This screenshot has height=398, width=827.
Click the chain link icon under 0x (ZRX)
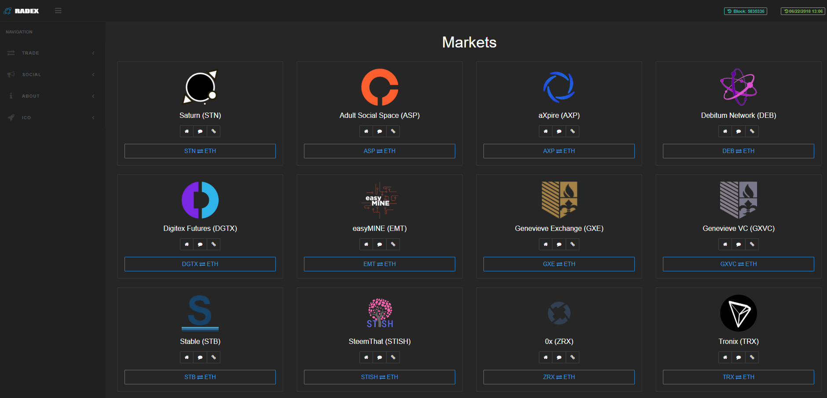coord(573,357)
